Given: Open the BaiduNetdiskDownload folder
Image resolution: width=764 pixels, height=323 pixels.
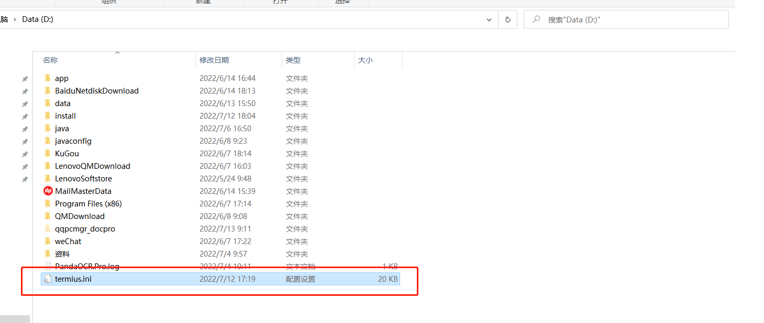Looking at the screenshot, I should tap(96, 90).
